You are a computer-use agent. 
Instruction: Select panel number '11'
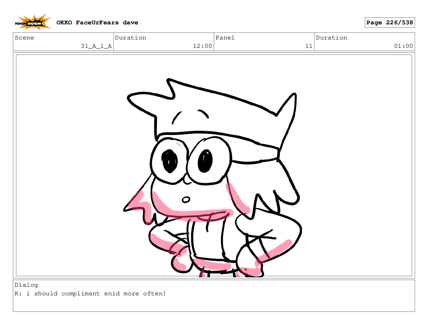pyautogui.click(x=309, y=46)
